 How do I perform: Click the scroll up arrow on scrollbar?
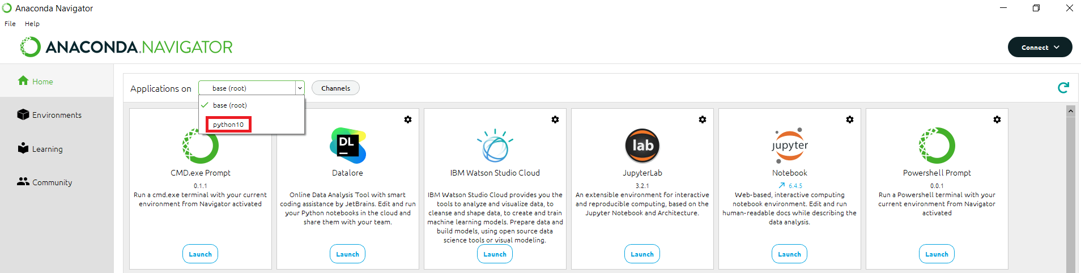pos(1070,111)
